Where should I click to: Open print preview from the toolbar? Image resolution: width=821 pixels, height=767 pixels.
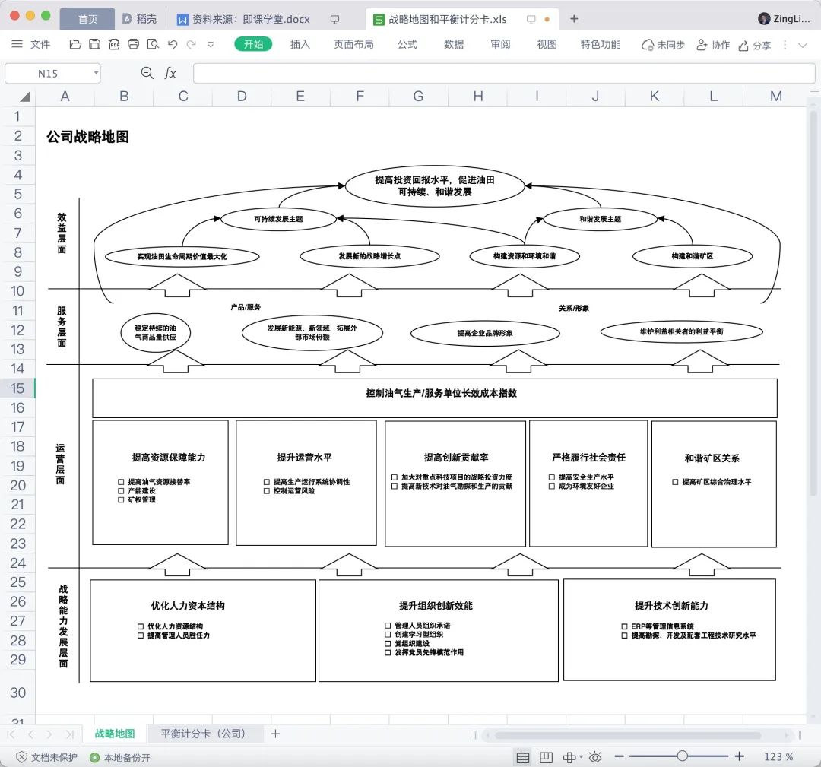click(153, 44)
